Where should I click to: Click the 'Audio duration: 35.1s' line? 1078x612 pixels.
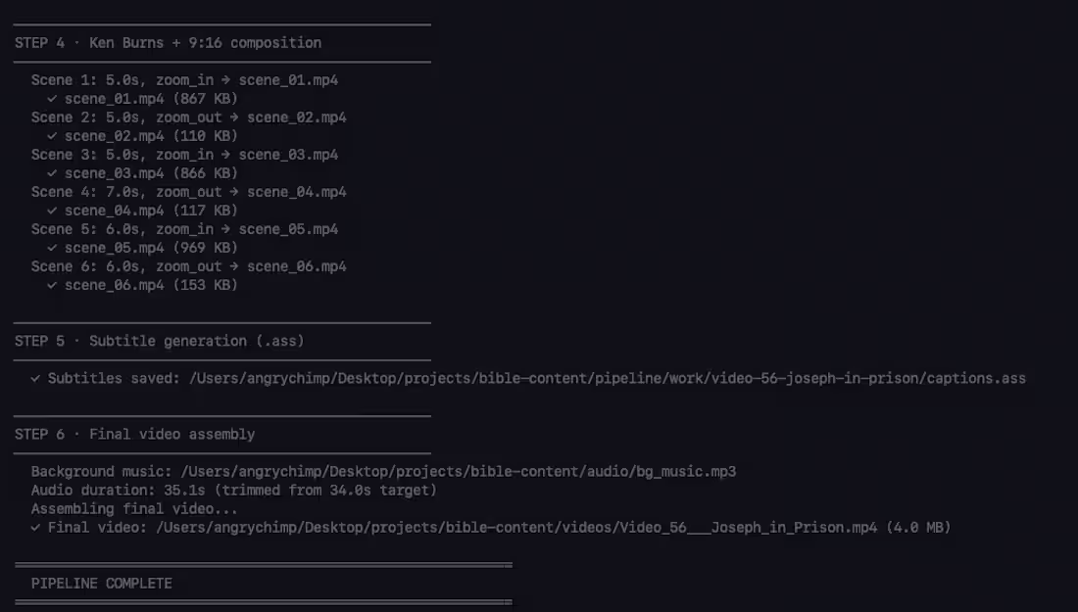coord(234,491)
